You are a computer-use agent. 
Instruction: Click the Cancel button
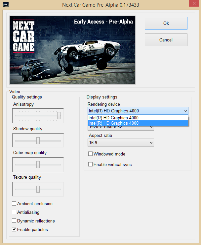(x=166, y=40)
